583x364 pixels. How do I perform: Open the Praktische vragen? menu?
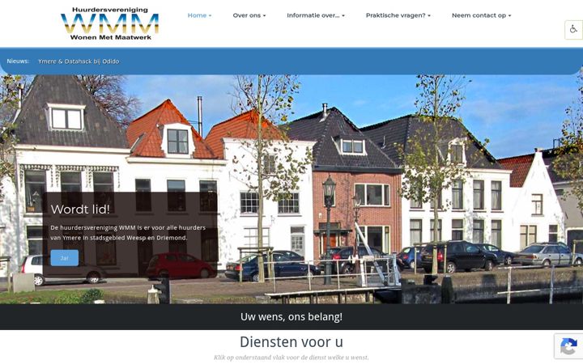398,15
